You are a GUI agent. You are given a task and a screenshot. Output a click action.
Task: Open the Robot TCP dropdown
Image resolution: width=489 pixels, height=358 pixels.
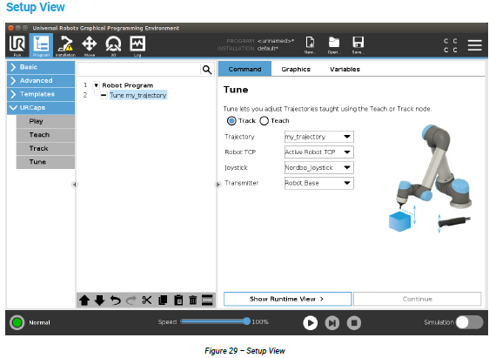pos(319,152)
